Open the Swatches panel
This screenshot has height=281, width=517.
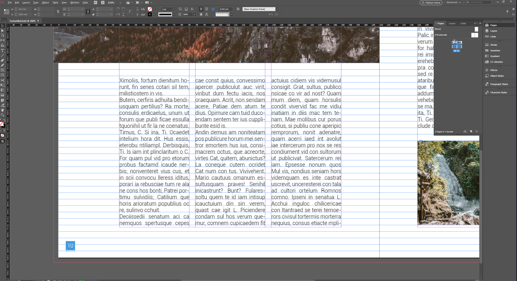(495, 51)
